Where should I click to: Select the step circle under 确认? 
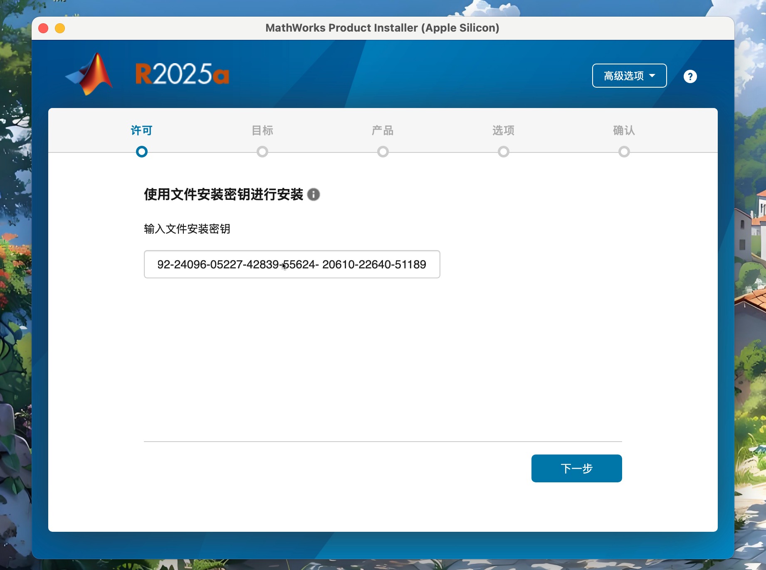click(624, 152)
